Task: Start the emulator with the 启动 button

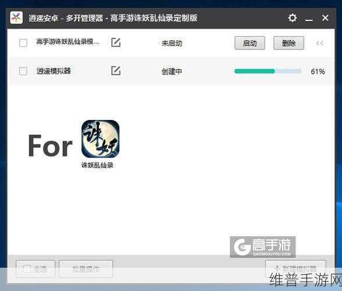Action: (x=250, y=43)
